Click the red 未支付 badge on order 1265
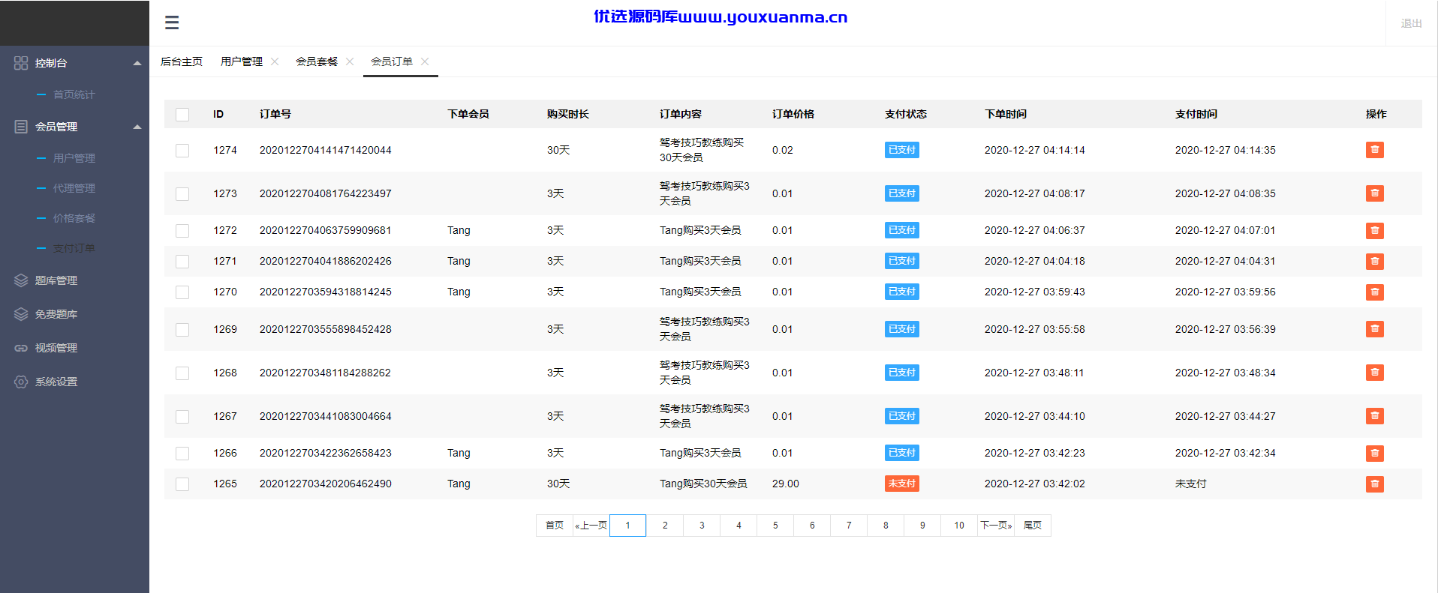 coord(902,484)
